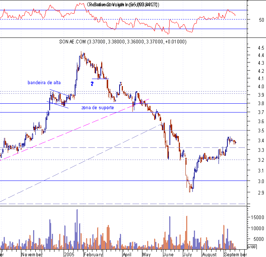
Task: Click the July date axis label
Action: pos(188,254)
